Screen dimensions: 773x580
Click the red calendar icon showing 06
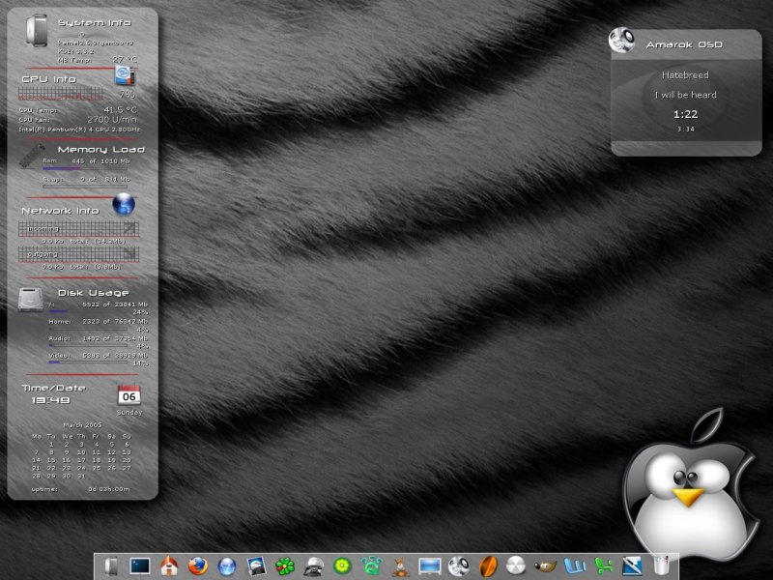[x=129, y=395]
